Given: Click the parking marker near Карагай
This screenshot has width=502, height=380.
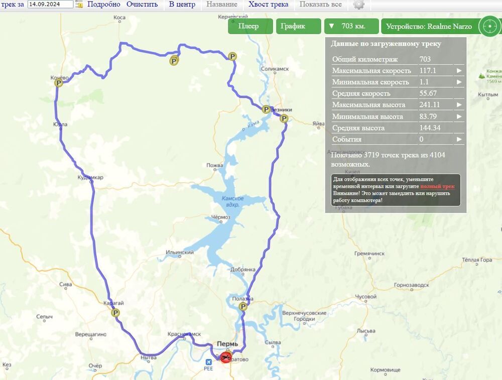Looking at the screenshot, I should (x=115, y=313).
